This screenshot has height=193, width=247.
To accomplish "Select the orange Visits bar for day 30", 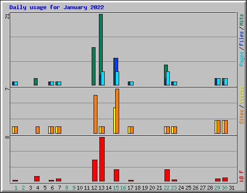I will pyautogui.click(x=226, y=127).
